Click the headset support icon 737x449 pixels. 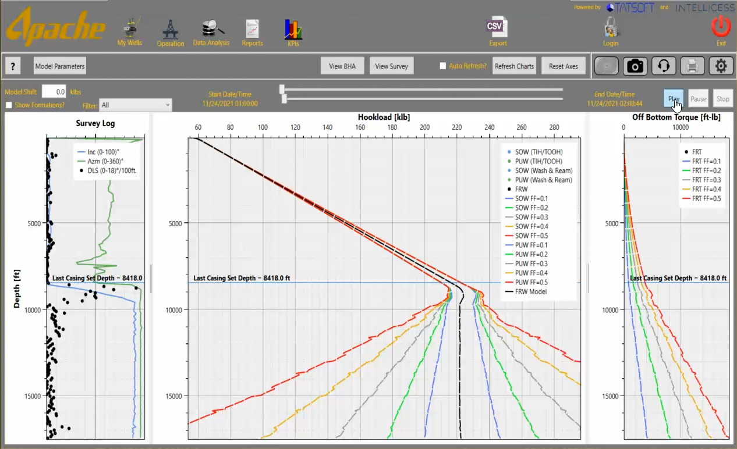[x=664, y=66]
